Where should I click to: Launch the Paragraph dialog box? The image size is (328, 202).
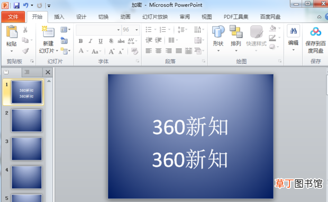tap(204, 61)
